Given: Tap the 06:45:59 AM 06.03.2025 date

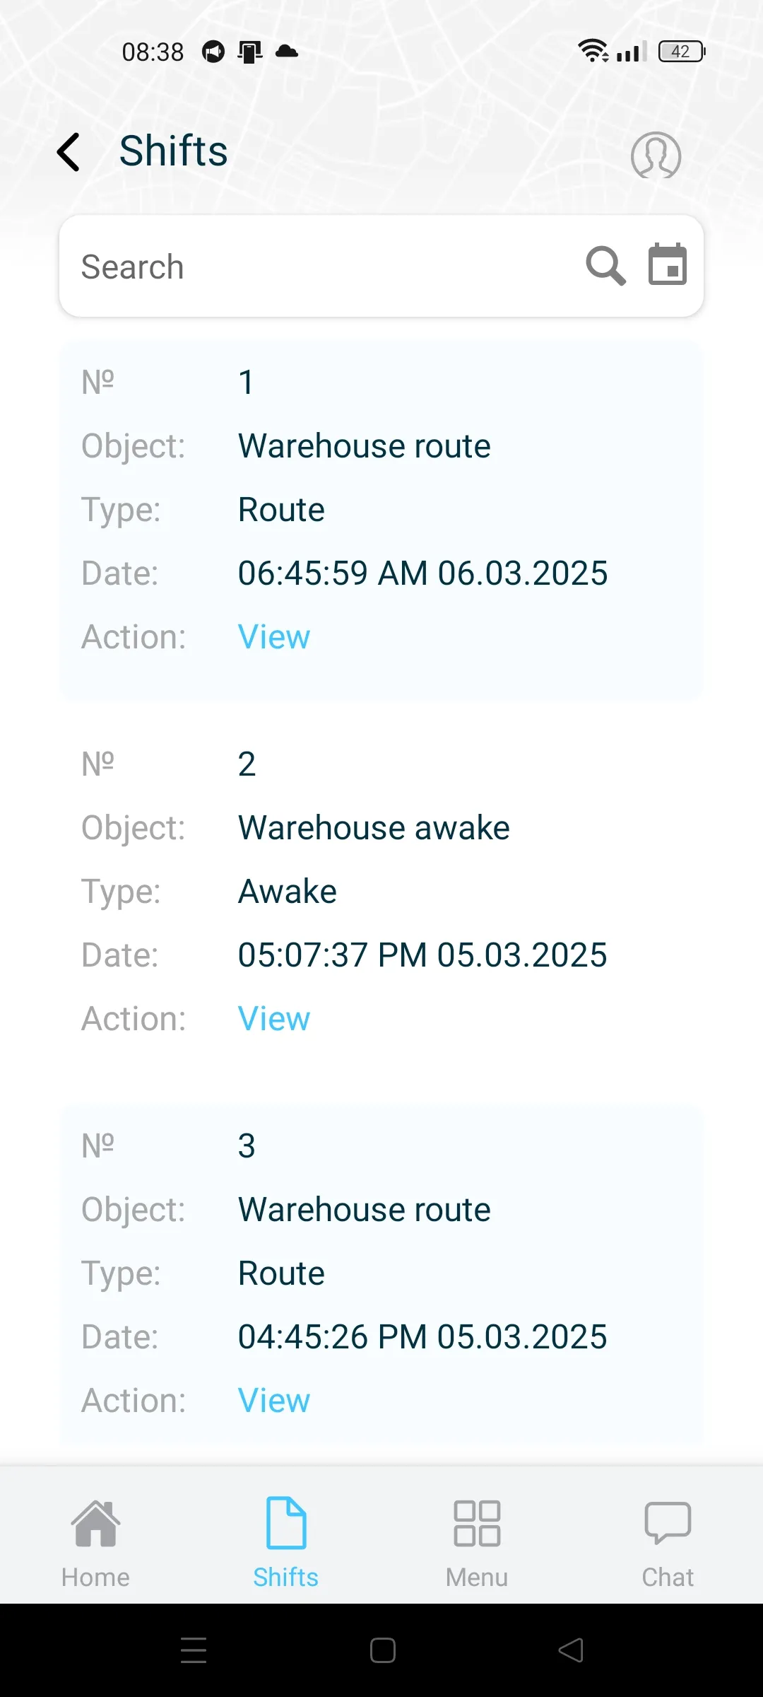Looking at the screenshot, I should 422,573.
